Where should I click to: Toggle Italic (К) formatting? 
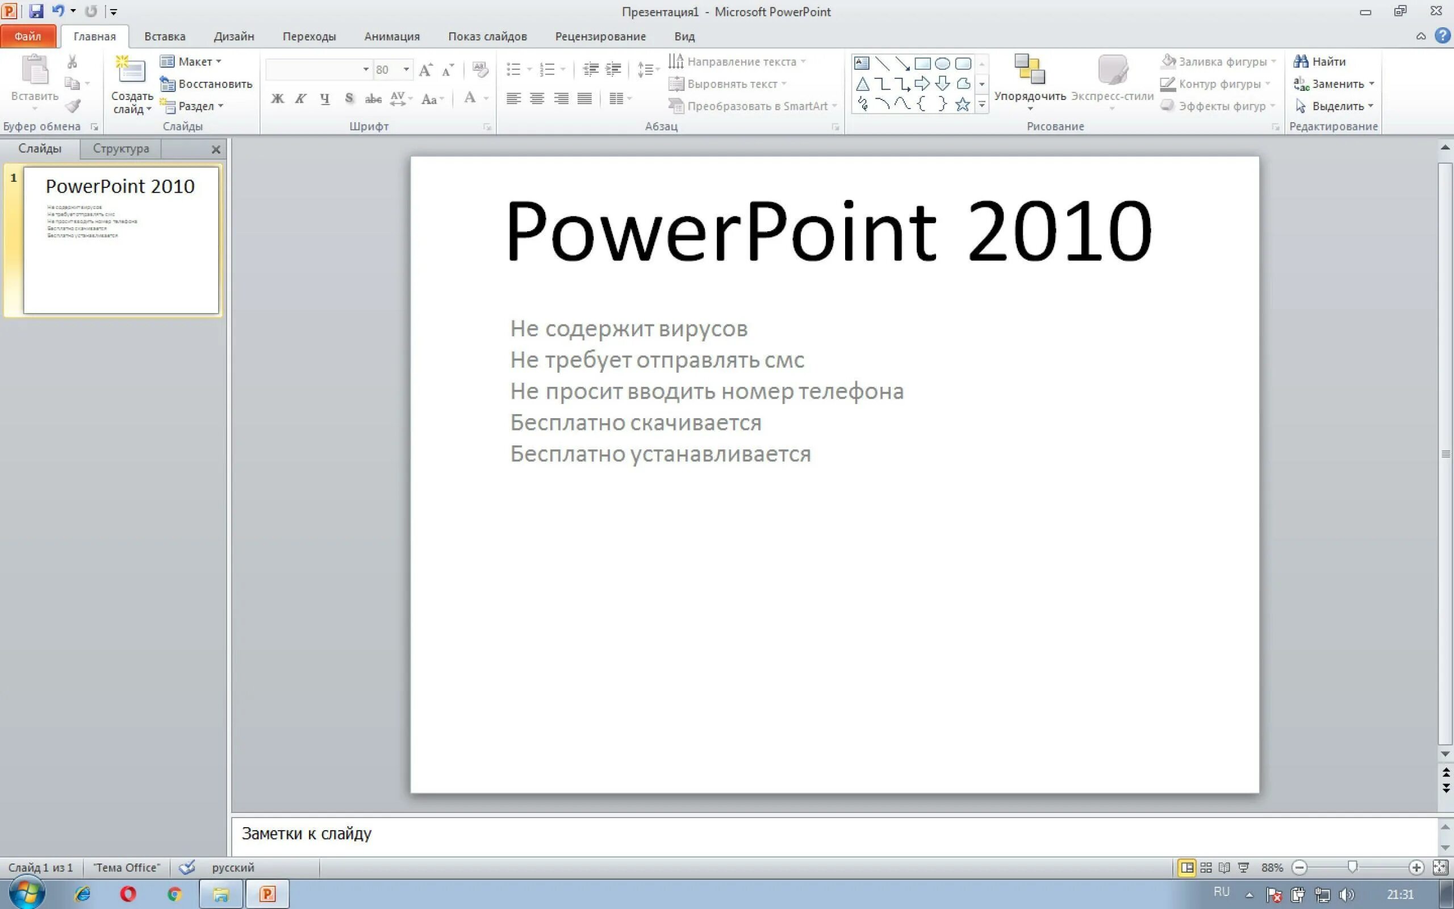pos(300,99)
